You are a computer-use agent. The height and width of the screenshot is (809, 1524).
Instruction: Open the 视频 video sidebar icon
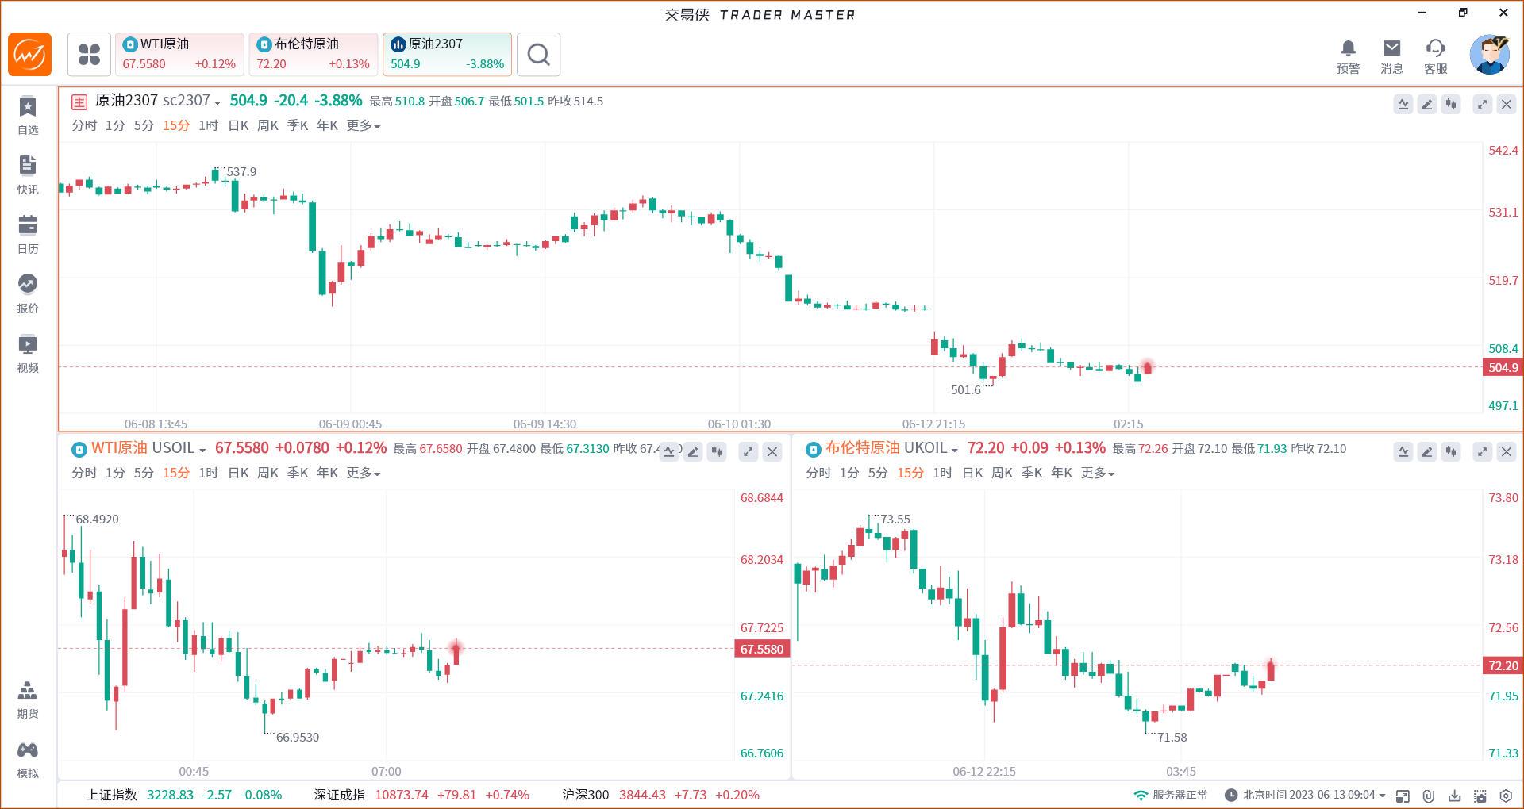[x=28, y=354]
